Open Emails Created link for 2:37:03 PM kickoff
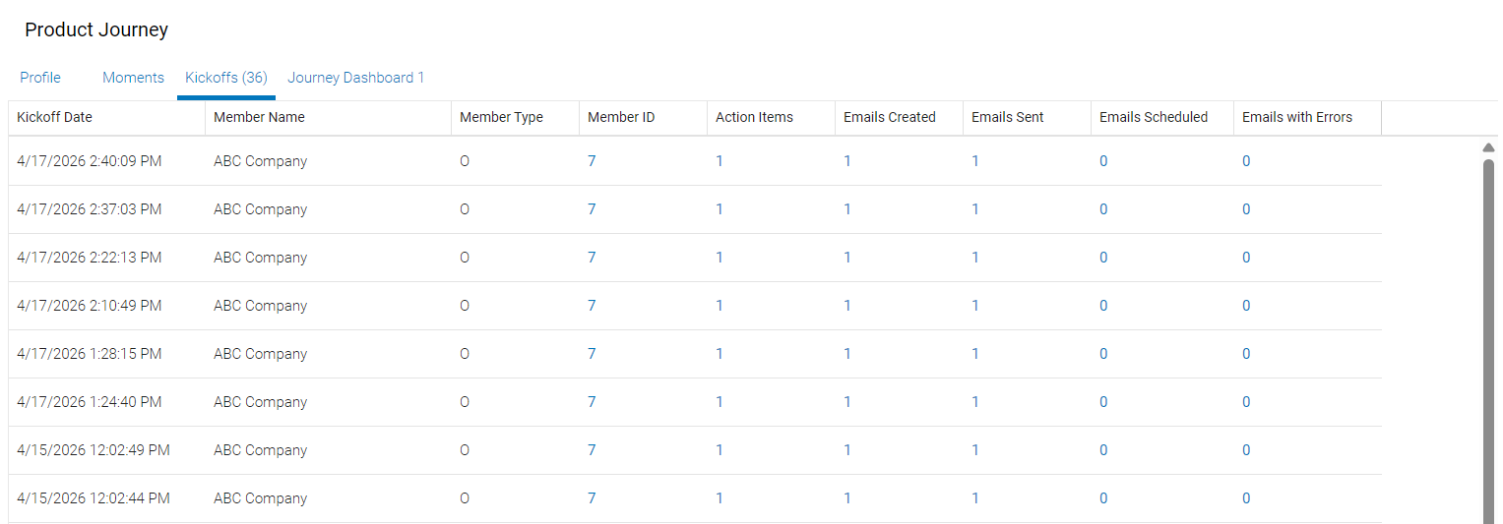The height and width of the screenshot is (524, 1503). click(x=847, y=209)
